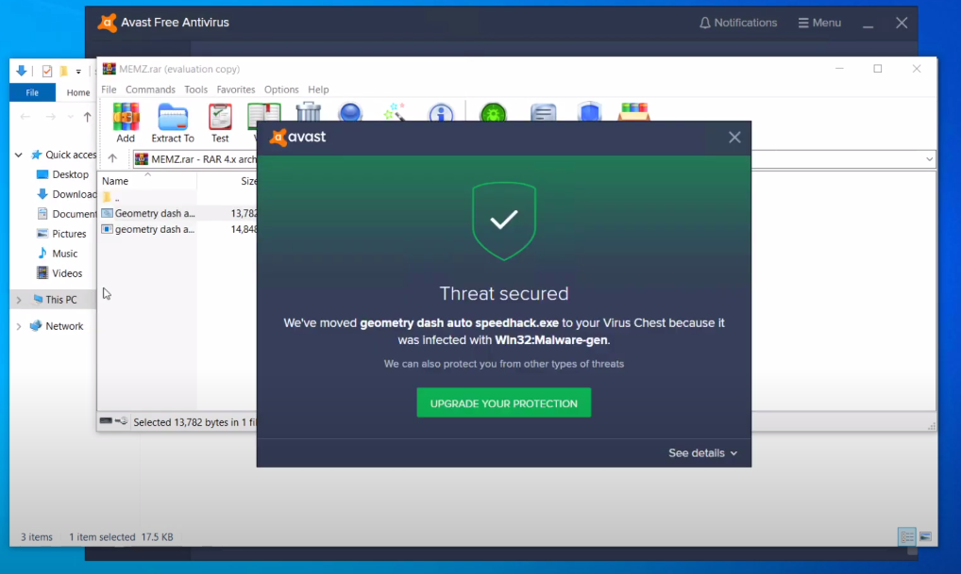
Task: Select Music in Explorer sidebar
Action: pyautogui.click(x=57, y=254)
